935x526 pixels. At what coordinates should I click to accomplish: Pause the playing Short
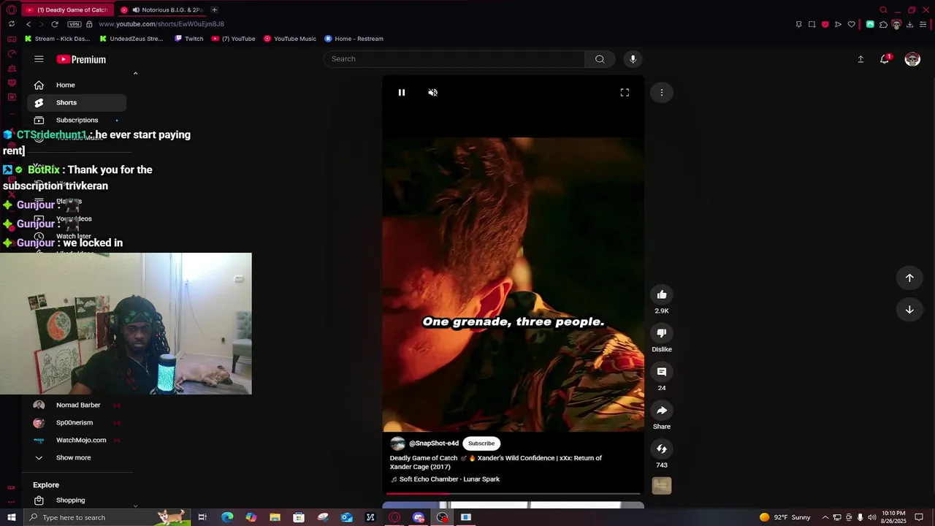[x=401, y=93]
